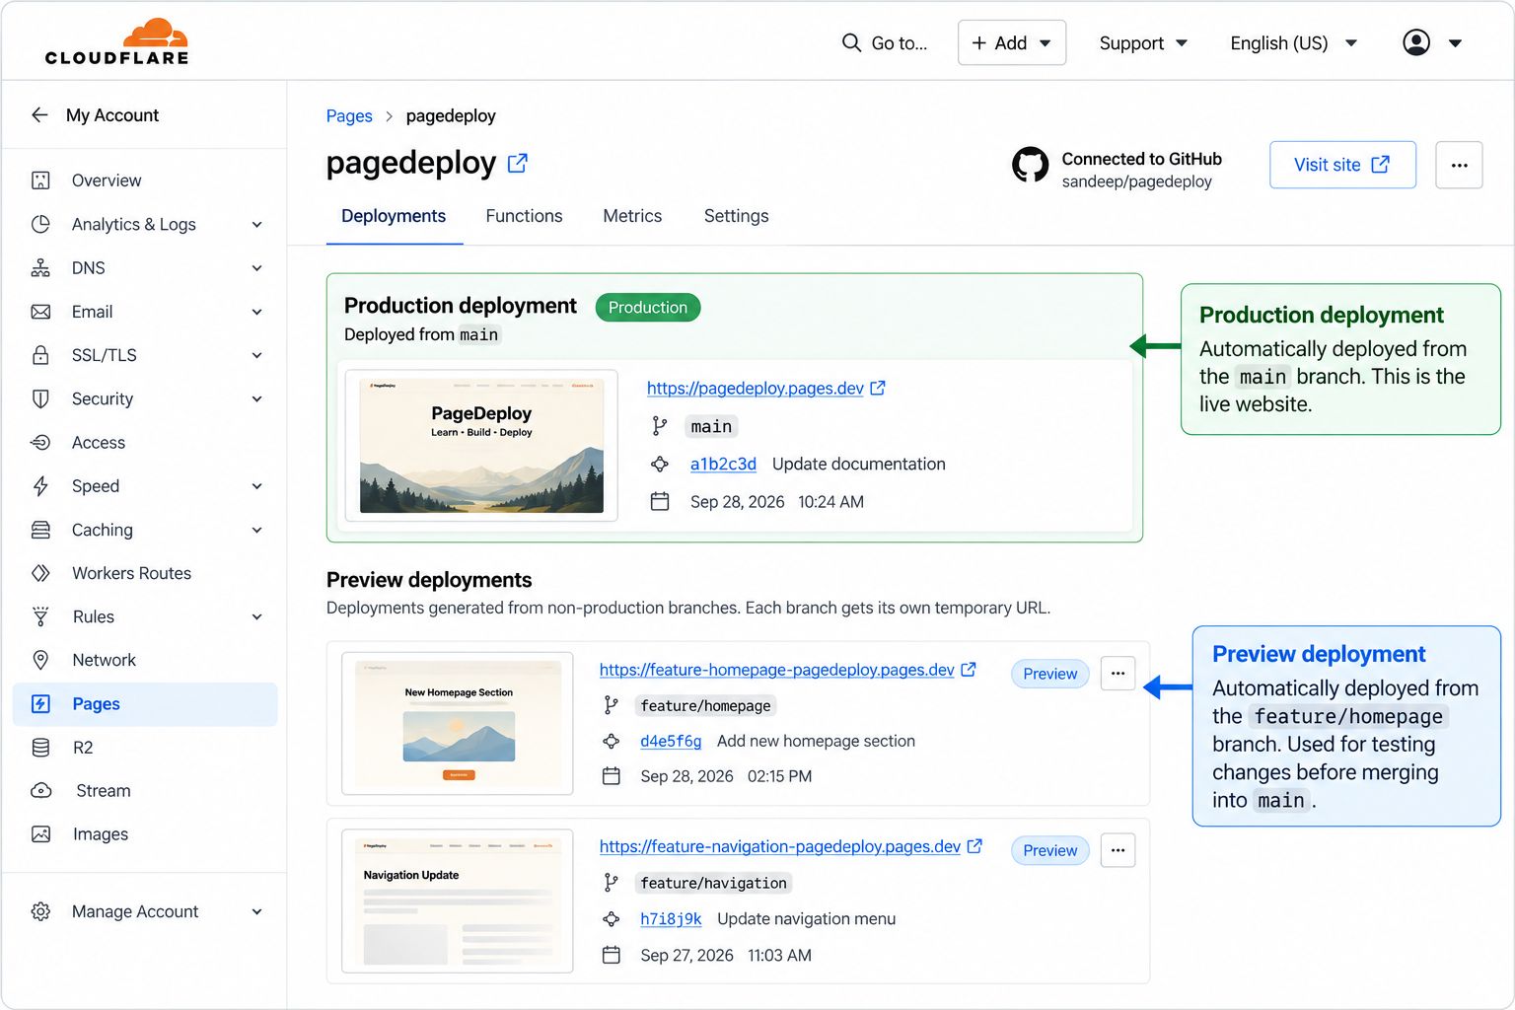Click the Stream cloud icon
The image size is (1515, 1010).
[40, 791]
